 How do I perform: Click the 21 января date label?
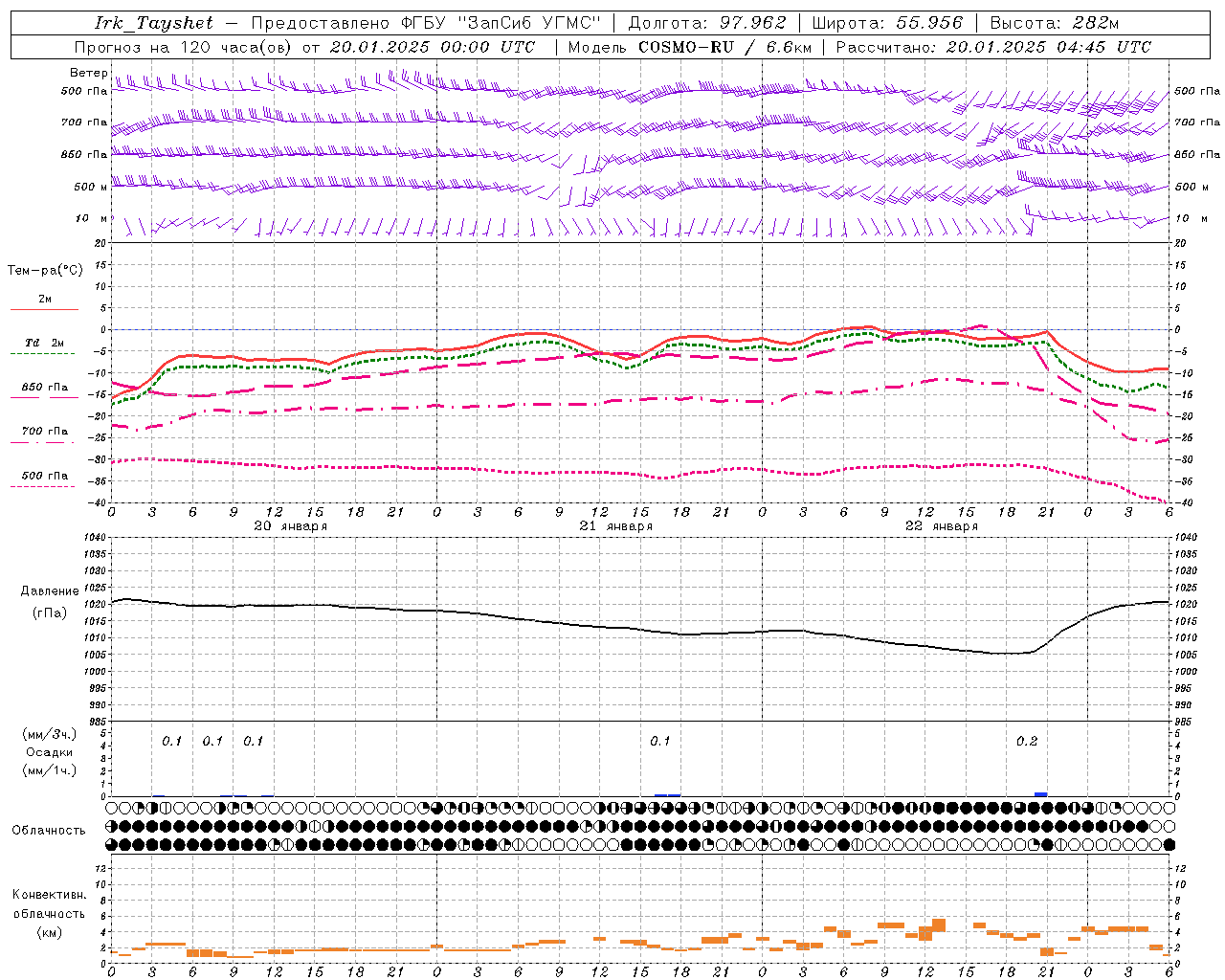(x=615, y=526)
